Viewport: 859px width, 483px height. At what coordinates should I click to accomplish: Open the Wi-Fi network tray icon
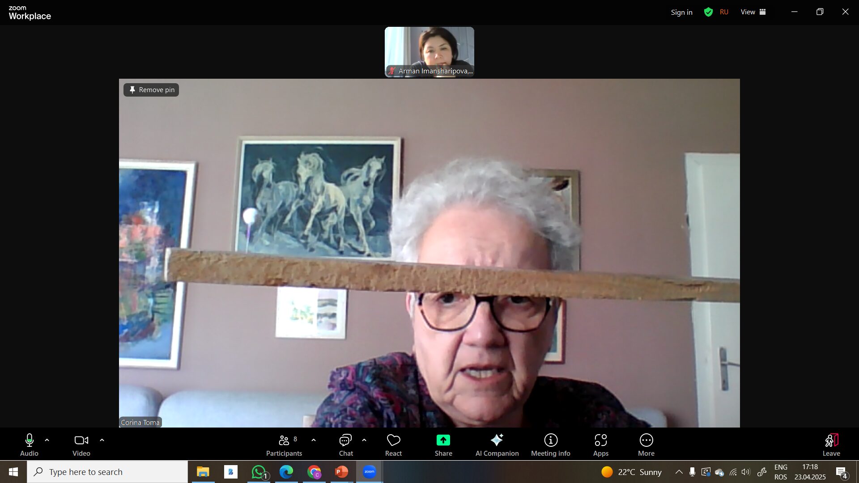tap(733, 472)
